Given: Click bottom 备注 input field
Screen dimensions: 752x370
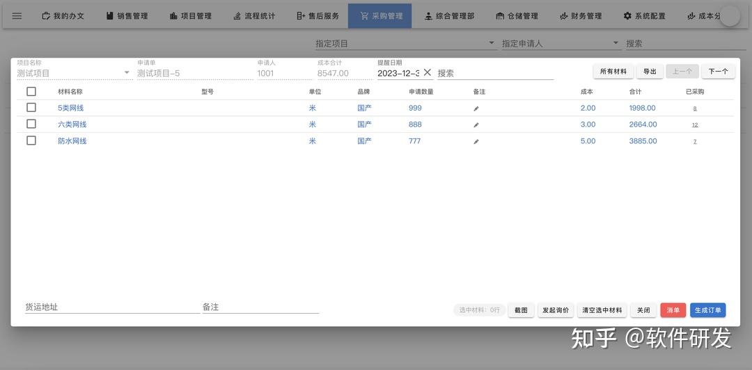Looking at the screenshot, I should [x=260, y=307].
